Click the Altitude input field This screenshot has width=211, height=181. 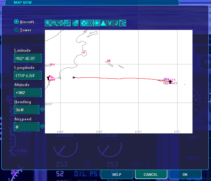pos(28,93)
